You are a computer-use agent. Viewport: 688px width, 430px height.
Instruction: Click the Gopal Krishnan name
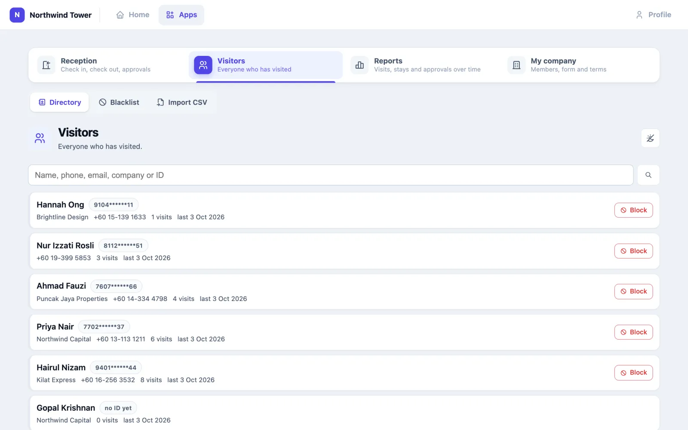point(66,408)
